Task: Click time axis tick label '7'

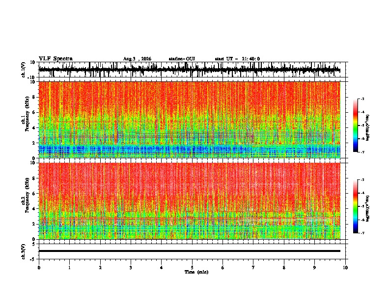Action: point(253,268)
